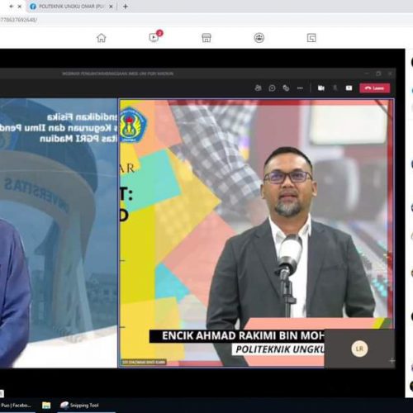Open the Teams meeting chat icon
The width and height of the screenshot is (413, 413).
272,88
